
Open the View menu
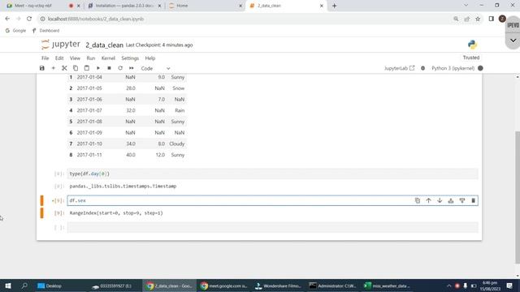[75, 58]
